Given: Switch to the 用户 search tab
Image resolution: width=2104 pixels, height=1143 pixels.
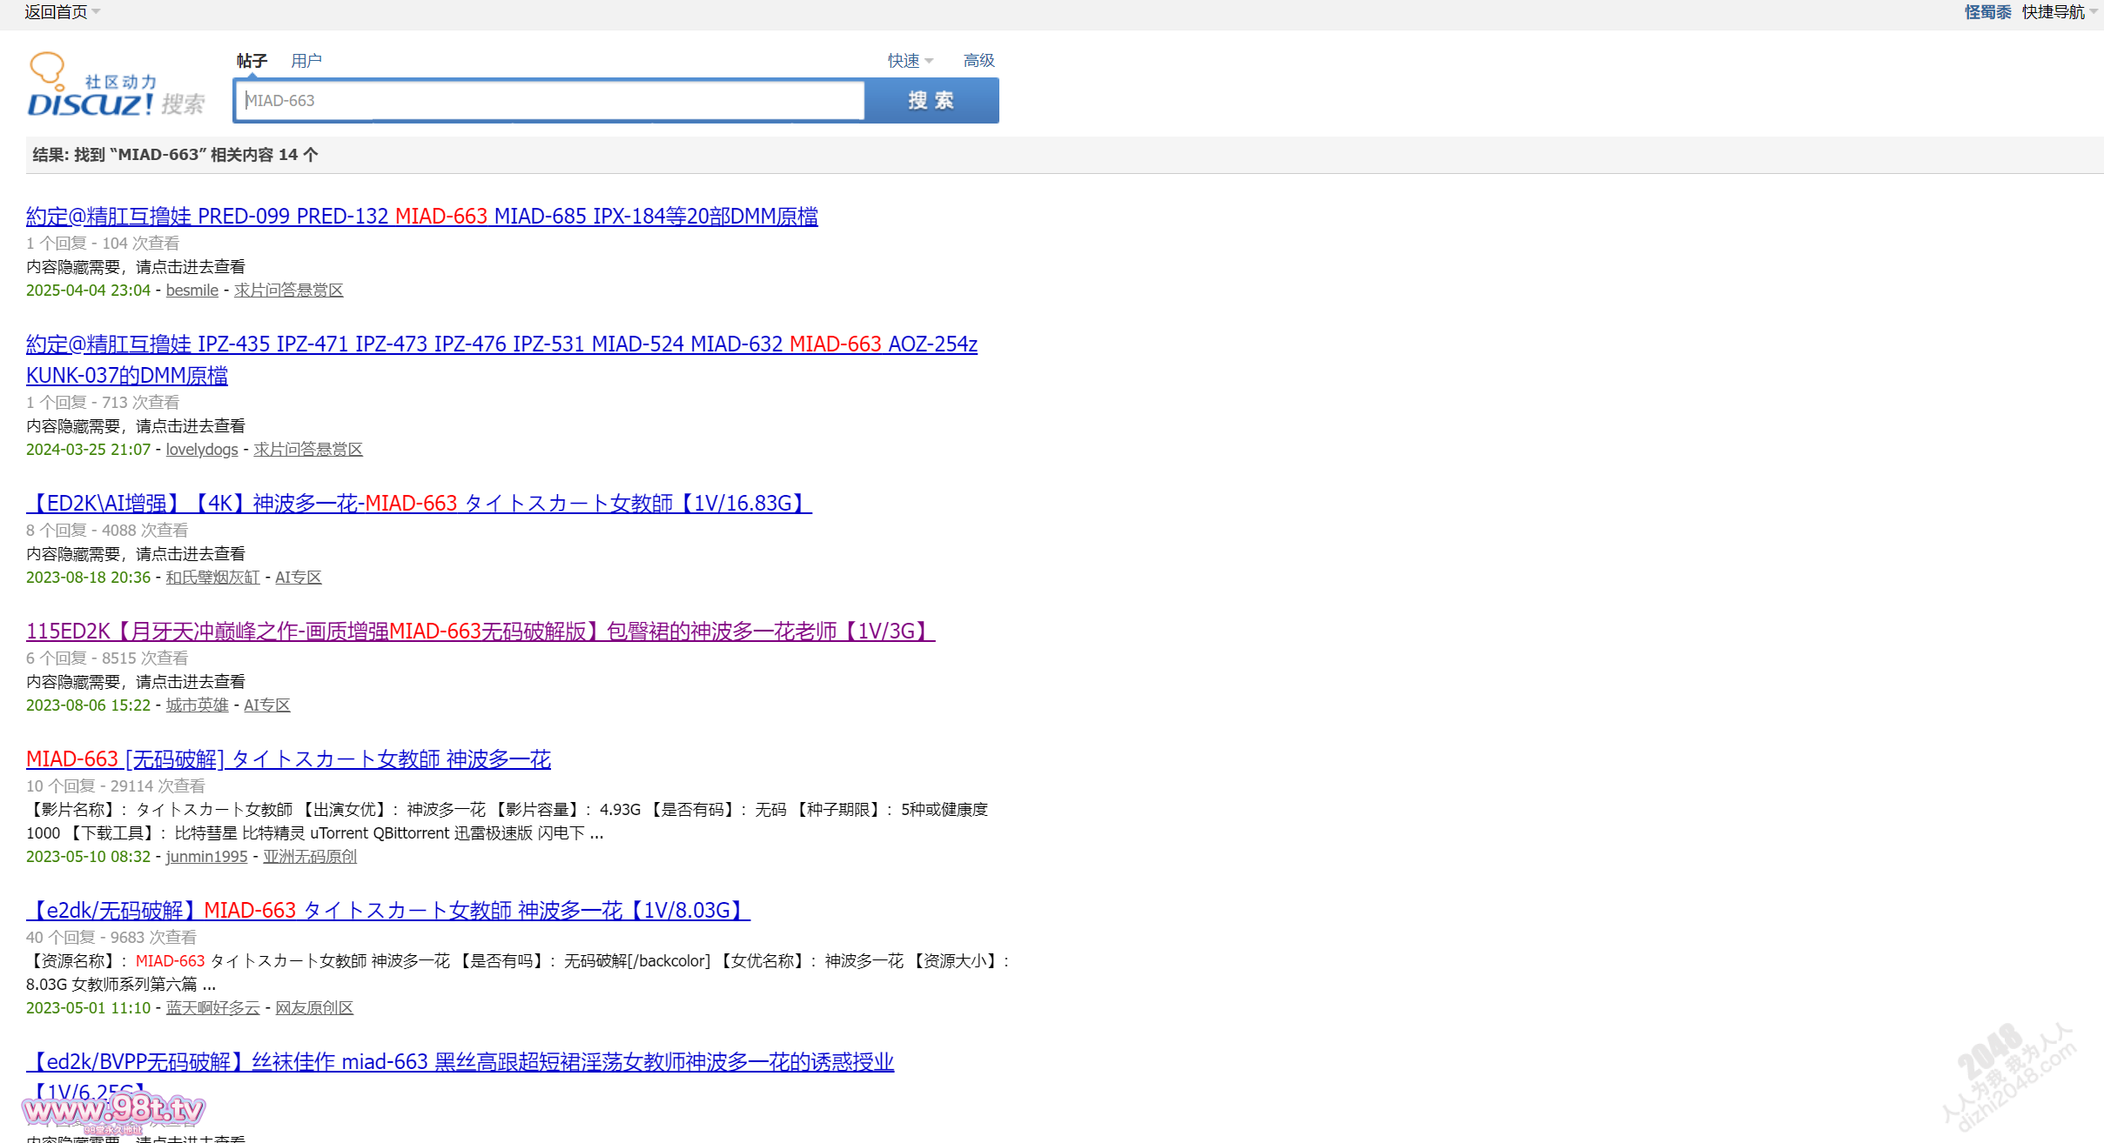Looking at the screenshot, I should point(306,60).
